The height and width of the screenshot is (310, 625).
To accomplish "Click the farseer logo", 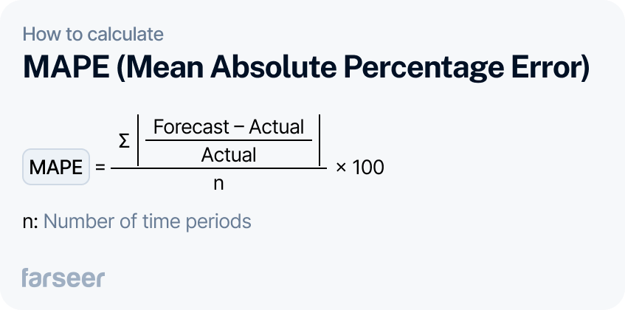I will [63, 278].
